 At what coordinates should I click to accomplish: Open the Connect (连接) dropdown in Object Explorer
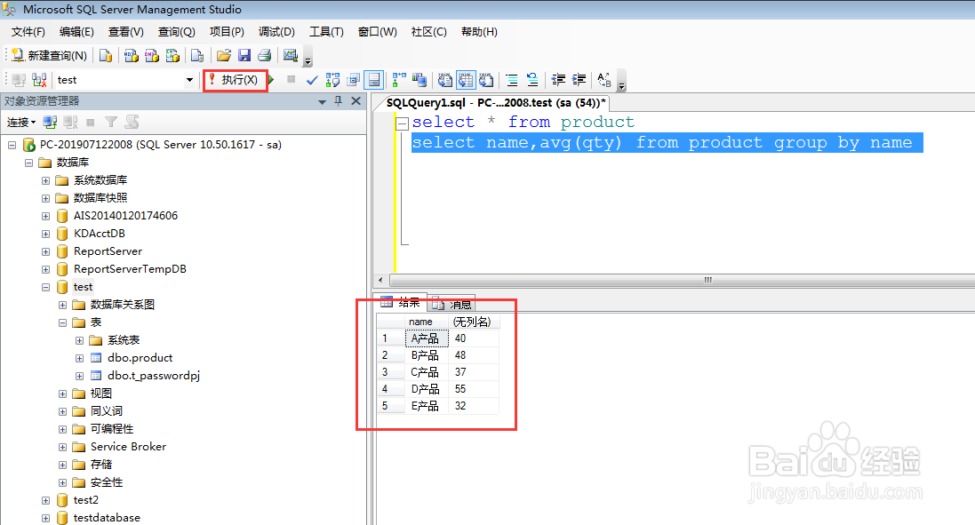tap(21, 123)
